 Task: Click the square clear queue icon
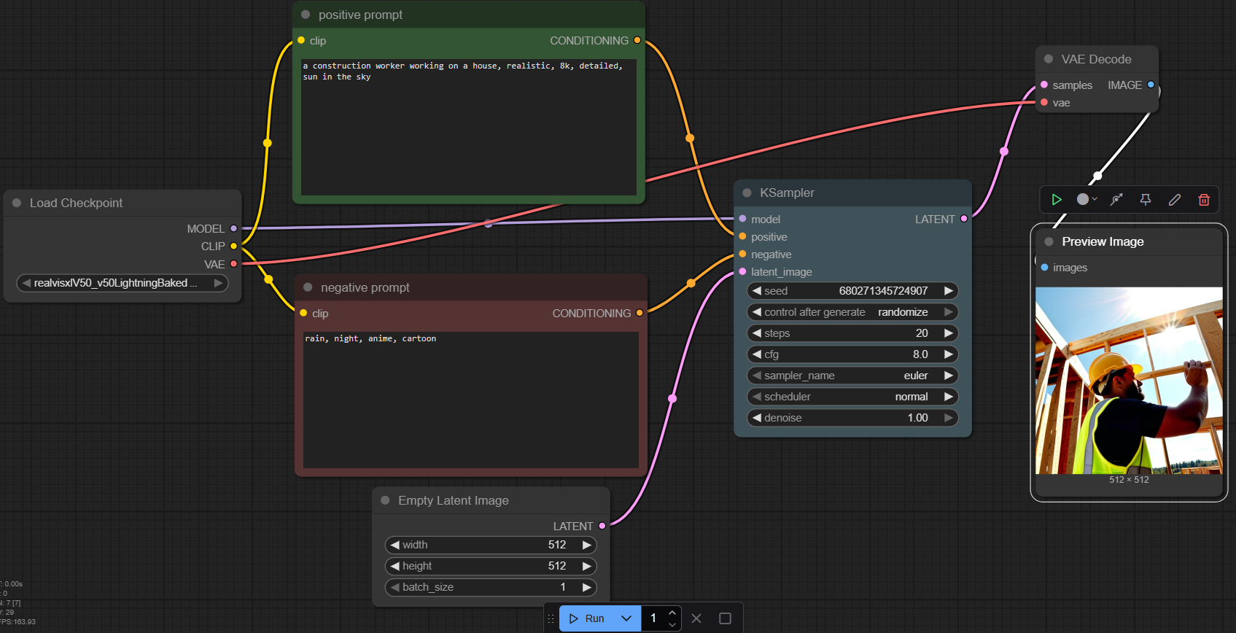[x=725, y=618]
